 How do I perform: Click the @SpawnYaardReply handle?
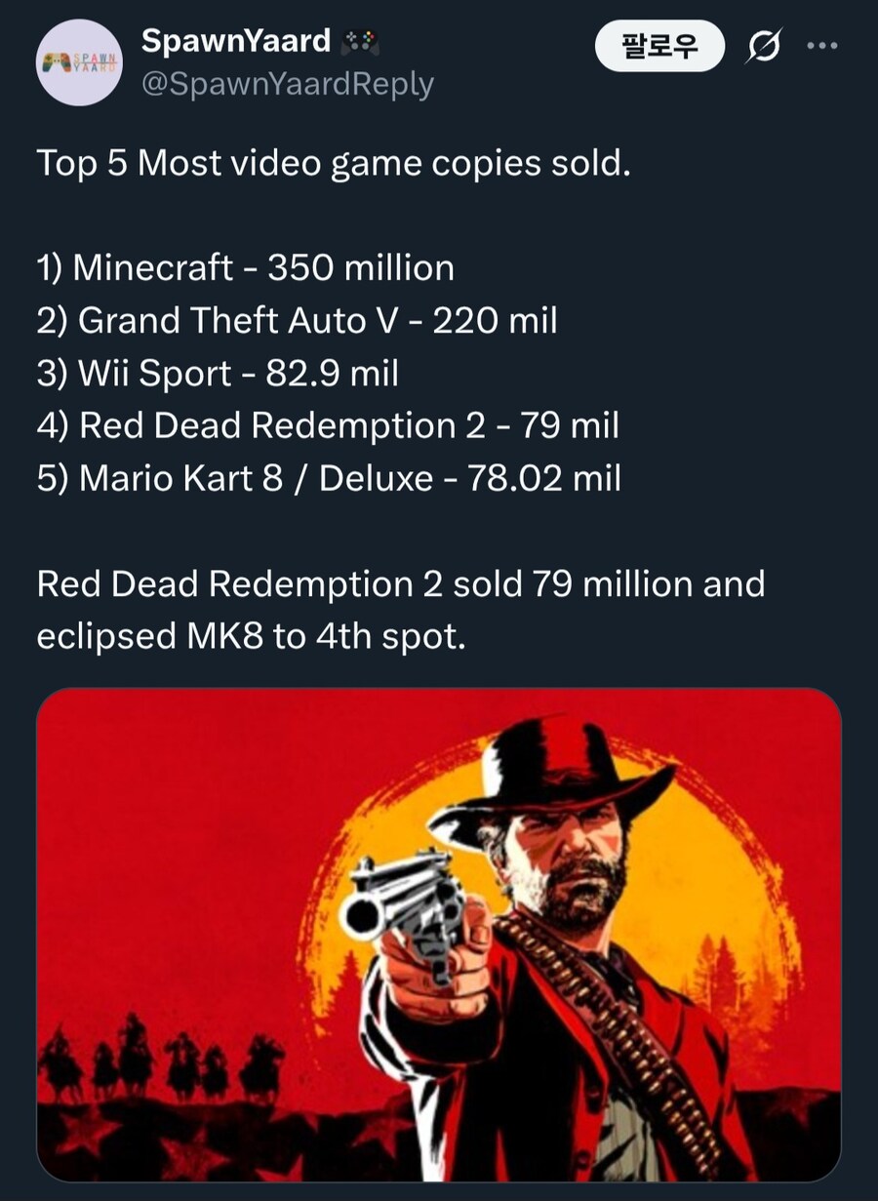pos(287,84)
